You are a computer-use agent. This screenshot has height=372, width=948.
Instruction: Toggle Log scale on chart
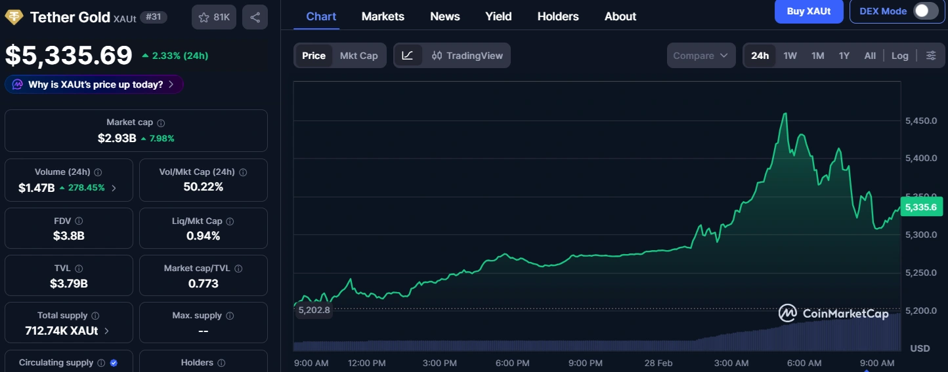900,56
